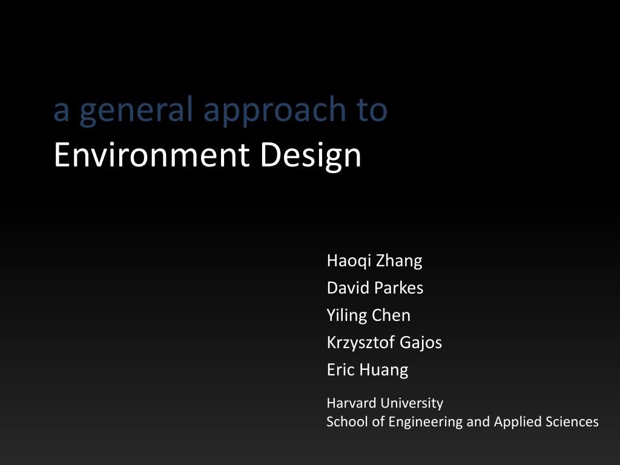Select the author name "Eric Huang"
This screenshot has width=620, height=465.
pyautogui.click(x=368, y=370)
